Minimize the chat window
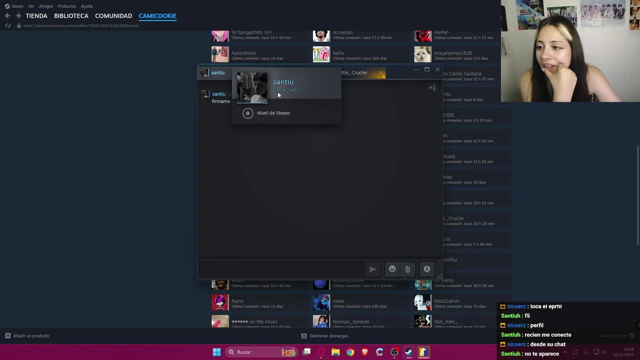Viewport: 640px width, 360px height. tap(416, 69)
